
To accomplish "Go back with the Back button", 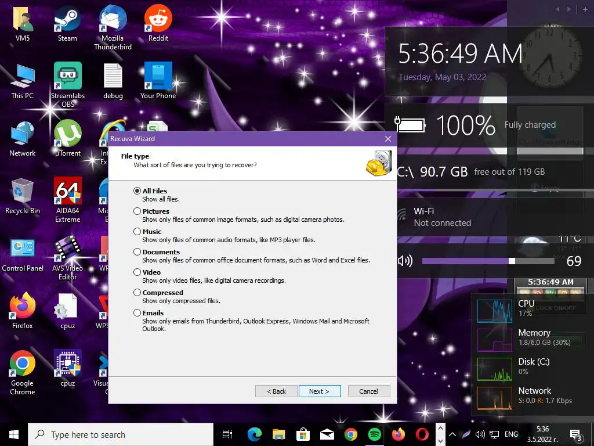I will click(x=276, y=391).
